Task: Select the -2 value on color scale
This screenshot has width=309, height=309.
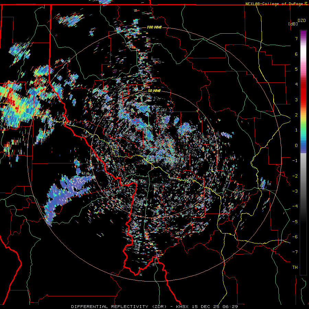Action: click(x=295, y=176)
